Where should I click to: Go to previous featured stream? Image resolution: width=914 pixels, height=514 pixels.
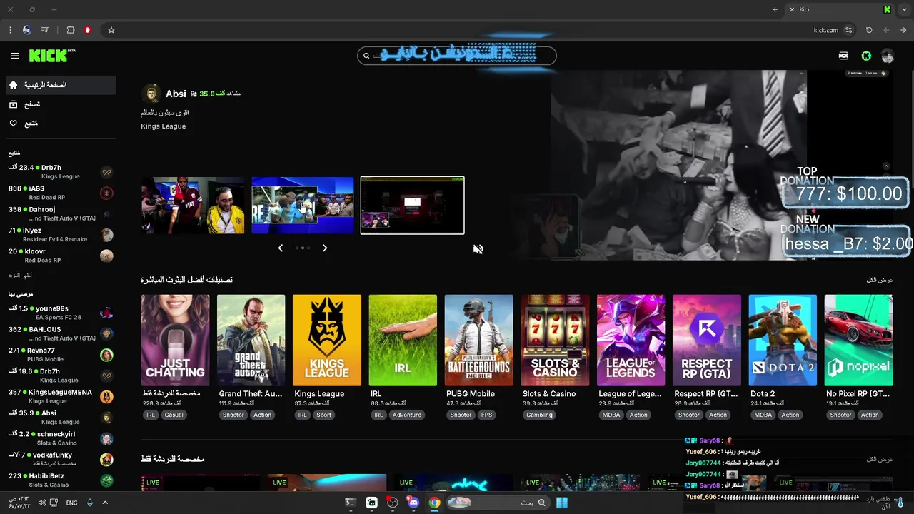click(x=281, y=248)
